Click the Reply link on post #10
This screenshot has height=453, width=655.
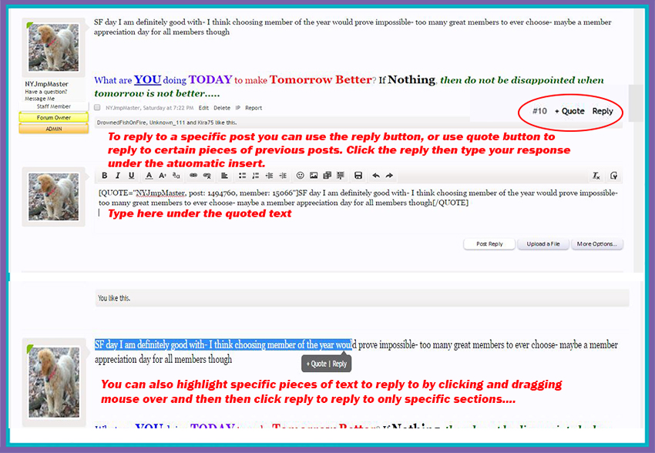(x=603, y=111)
